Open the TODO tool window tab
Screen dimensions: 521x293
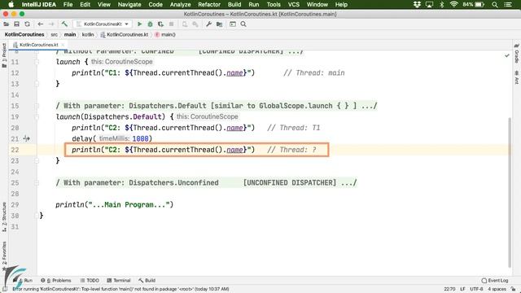pos(90,280)
